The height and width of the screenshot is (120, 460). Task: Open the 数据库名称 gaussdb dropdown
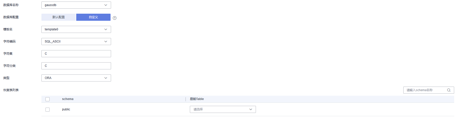76,5
